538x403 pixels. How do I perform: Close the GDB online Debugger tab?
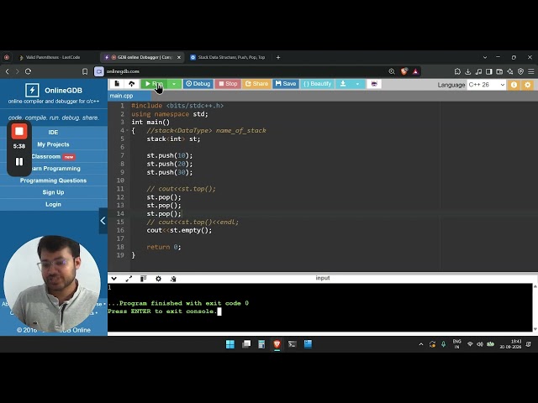179,57
